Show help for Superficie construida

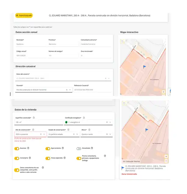pos(34,118)
